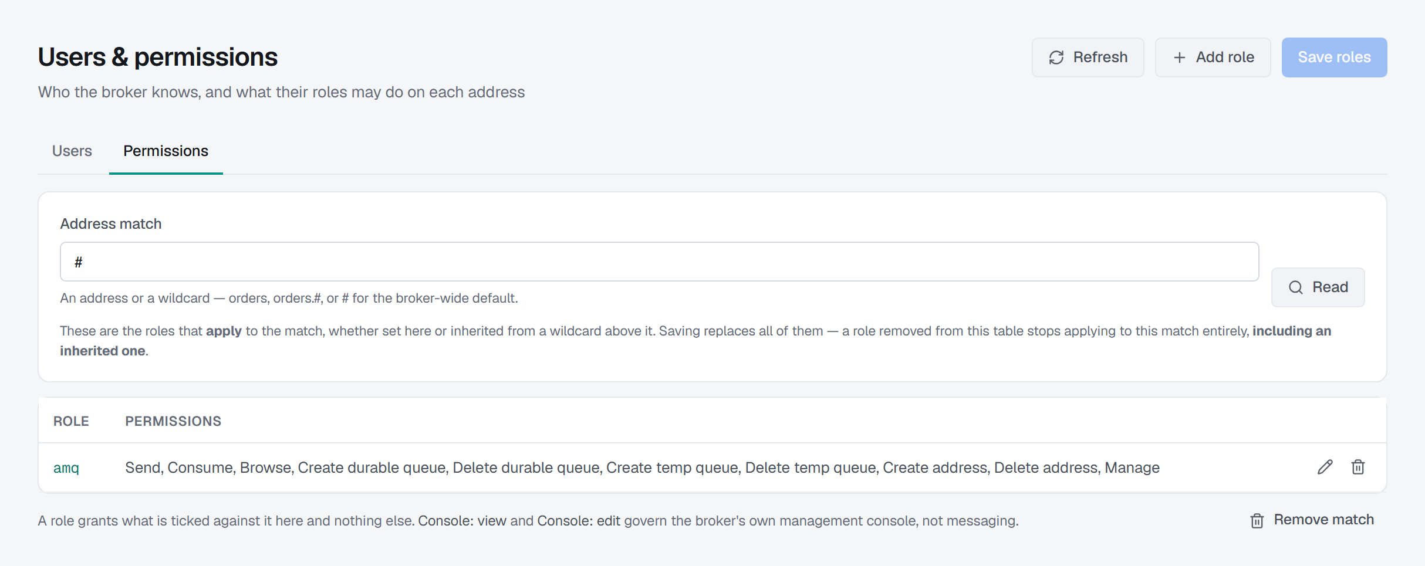The height and width of the screenshot is (566, 1425).
Task: Delete the amq role with trash icon
Action: 1358,467
